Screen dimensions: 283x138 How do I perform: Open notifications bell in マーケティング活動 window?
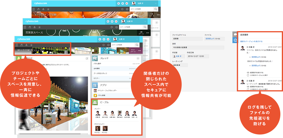(43, 9)
